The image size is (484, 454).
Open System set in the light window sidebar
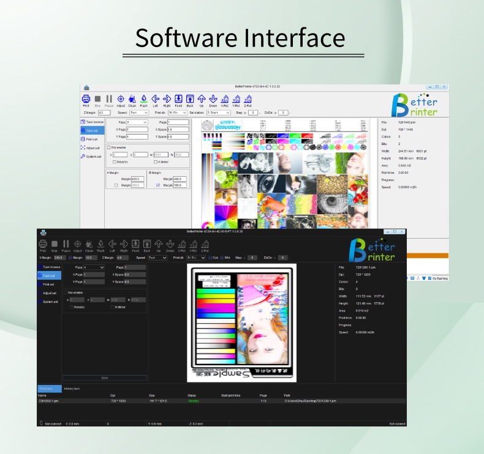92,156
